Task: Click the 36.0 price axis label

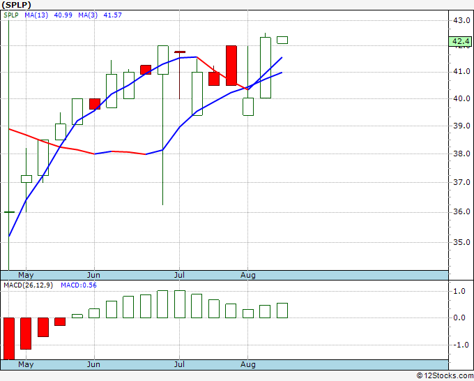Action: click(461, 211)
